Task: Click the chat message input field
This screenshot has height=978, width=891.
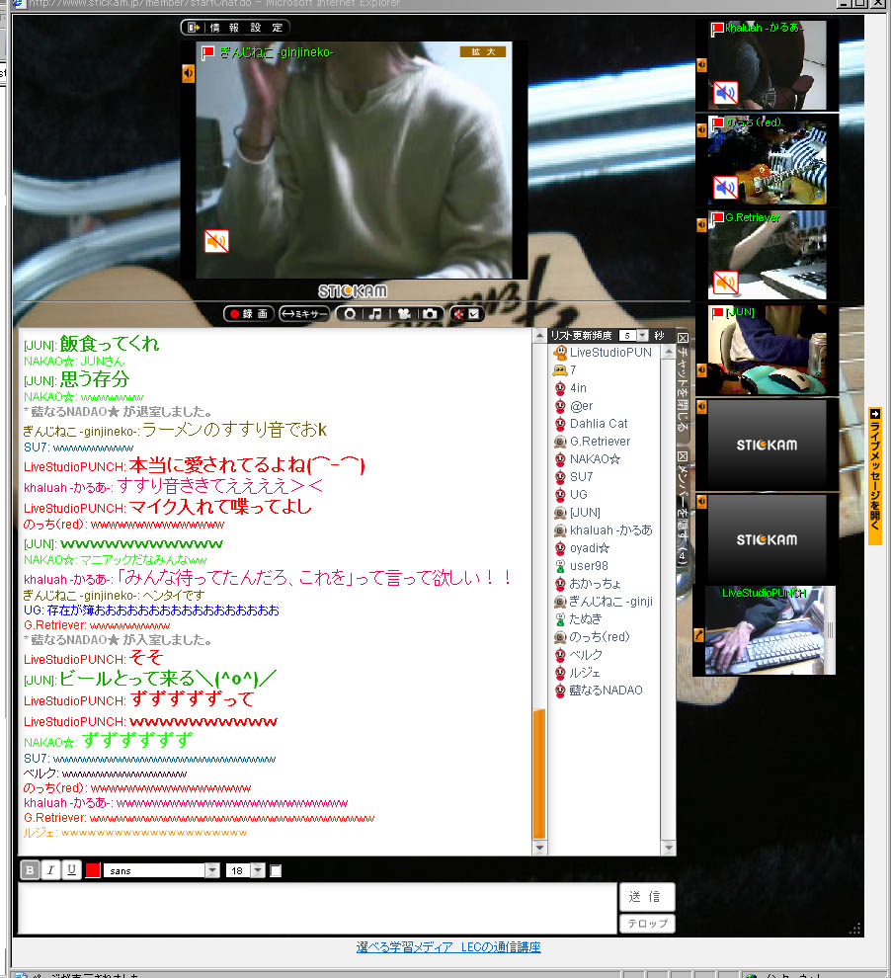Action: (317, 908)
